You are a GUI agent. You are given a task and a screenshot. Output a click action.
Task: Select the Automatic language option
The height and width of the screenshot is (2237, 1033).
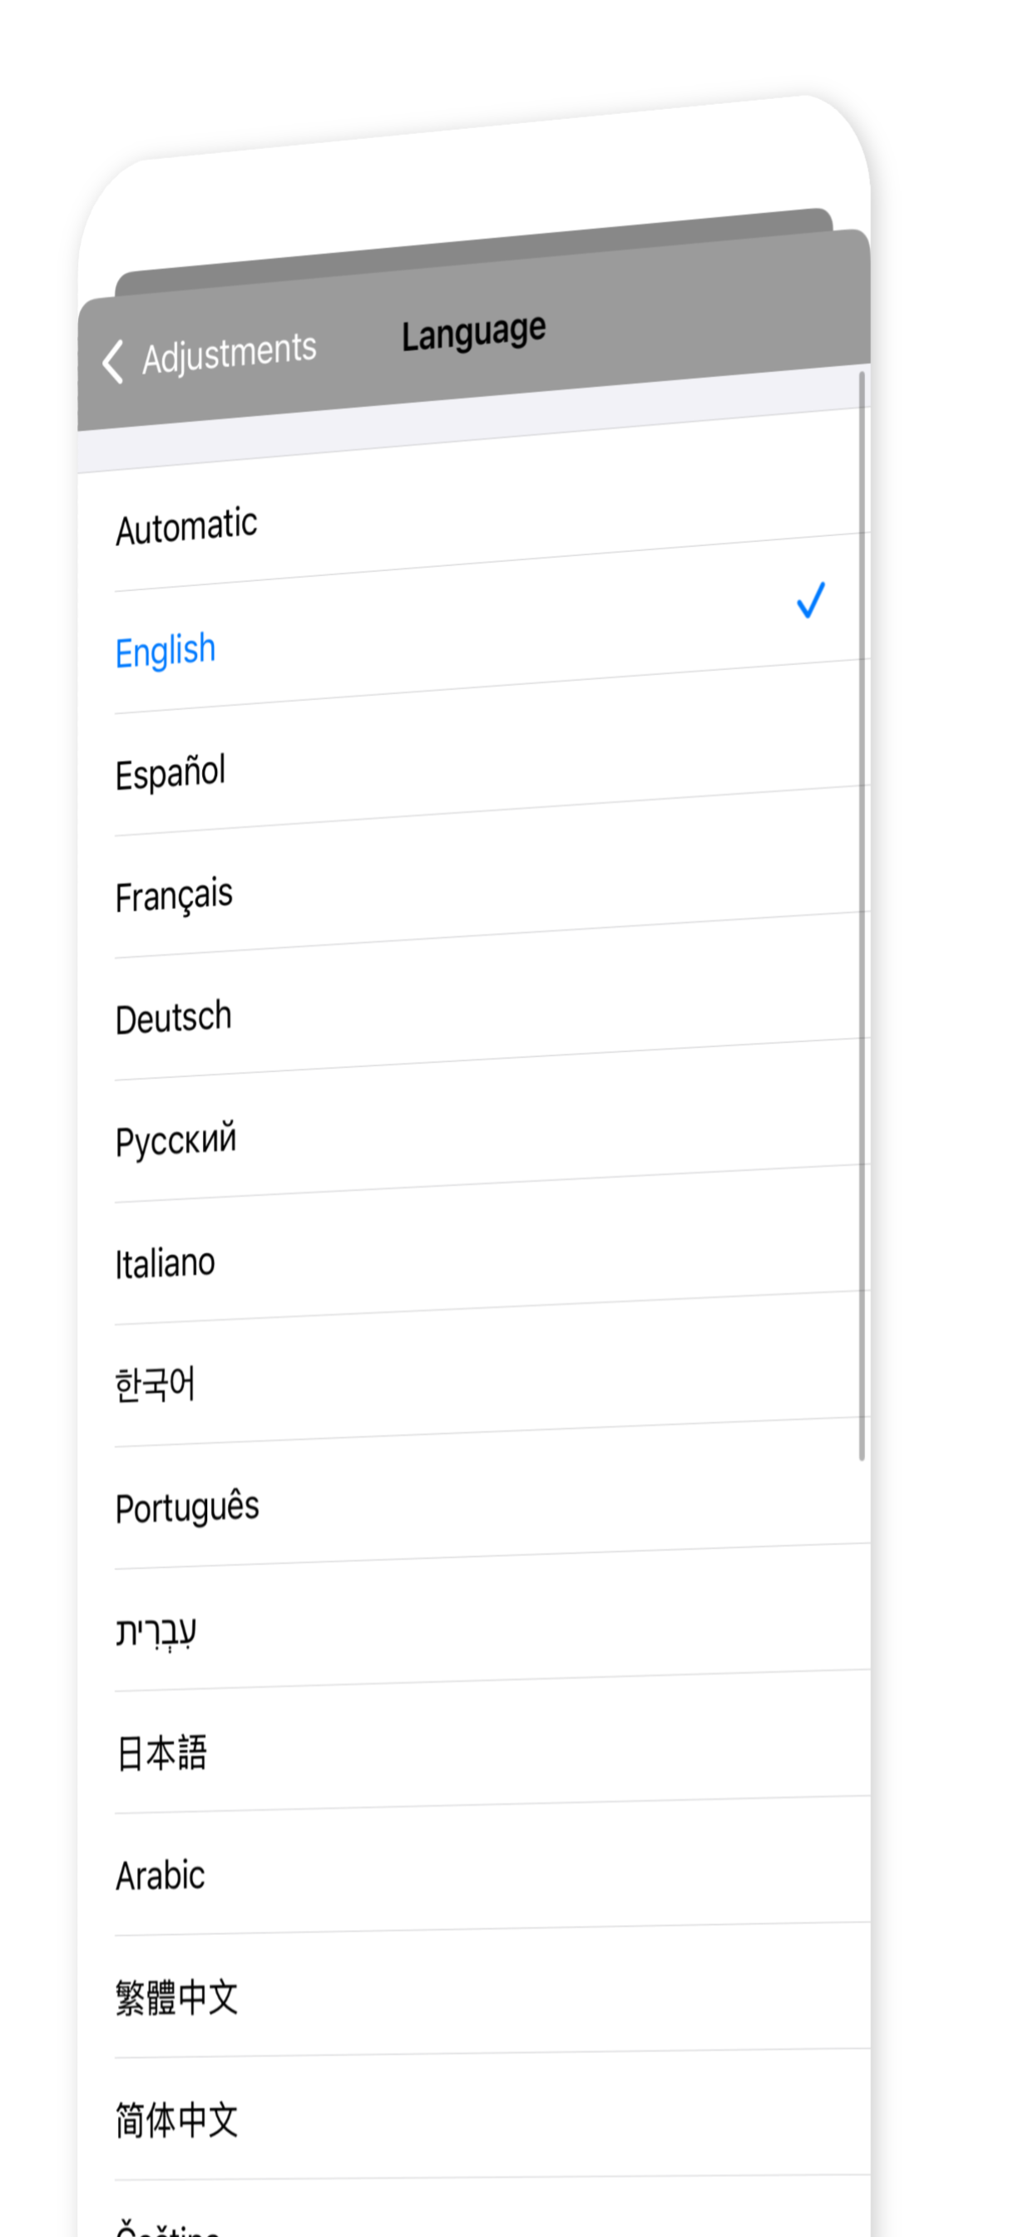click(186, 526)
